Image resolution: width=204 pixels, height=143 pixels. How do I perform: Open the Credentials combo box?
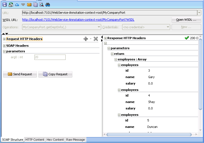point(146,27)
